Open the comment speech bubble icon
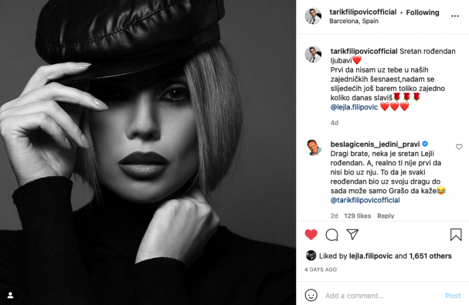The image size is (469, 305). pyautogui.click(x=332, y=235)
